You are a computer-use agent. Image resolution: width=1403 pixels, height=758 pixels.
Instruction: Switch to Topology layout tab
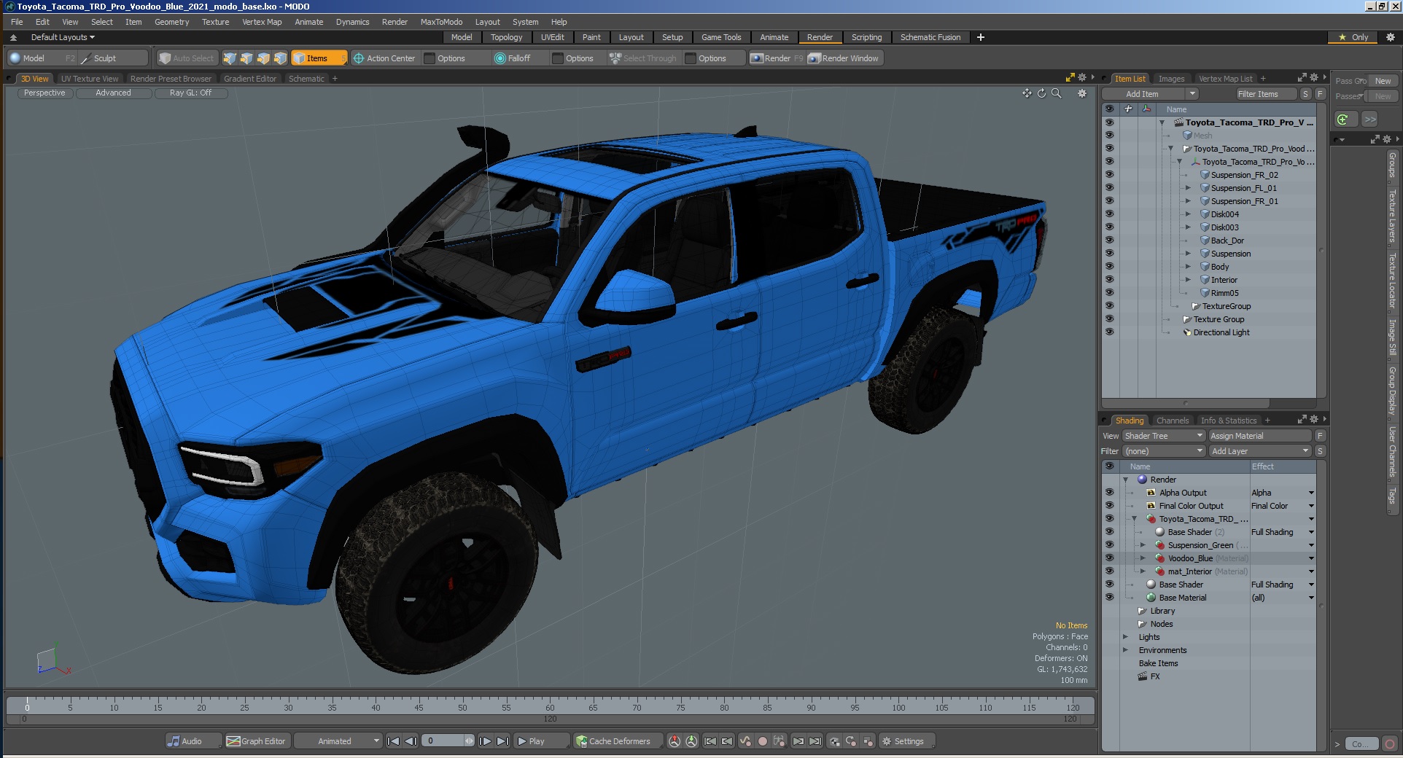point(506,37)
